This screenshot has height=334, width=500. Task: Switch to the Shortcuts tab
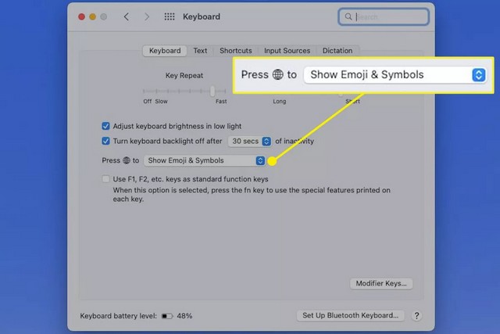pos(235,51)
